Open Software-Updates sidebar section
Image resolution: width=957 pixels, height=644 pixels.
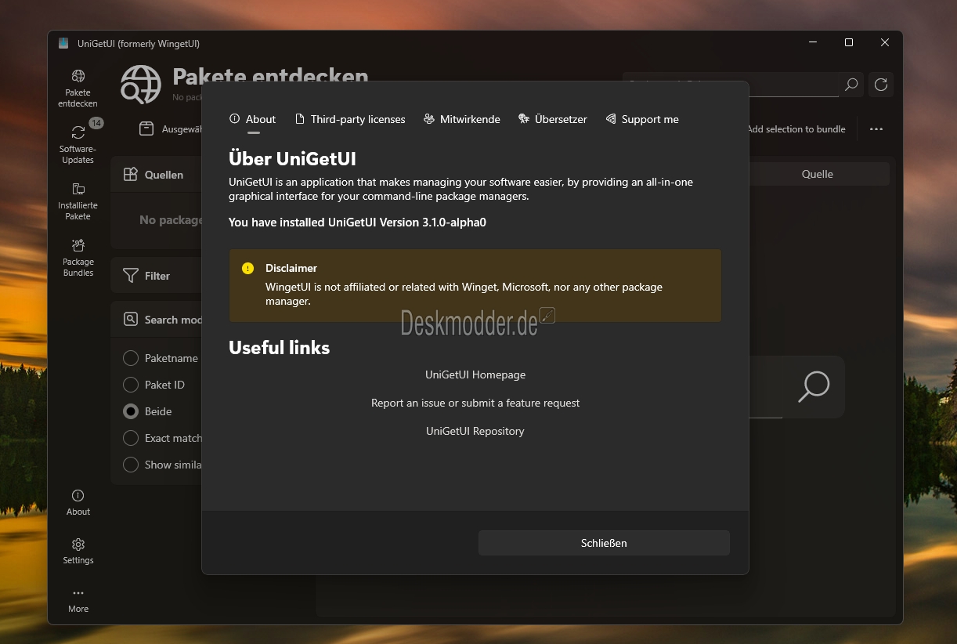pyautogui.click(x=78, y=143)
